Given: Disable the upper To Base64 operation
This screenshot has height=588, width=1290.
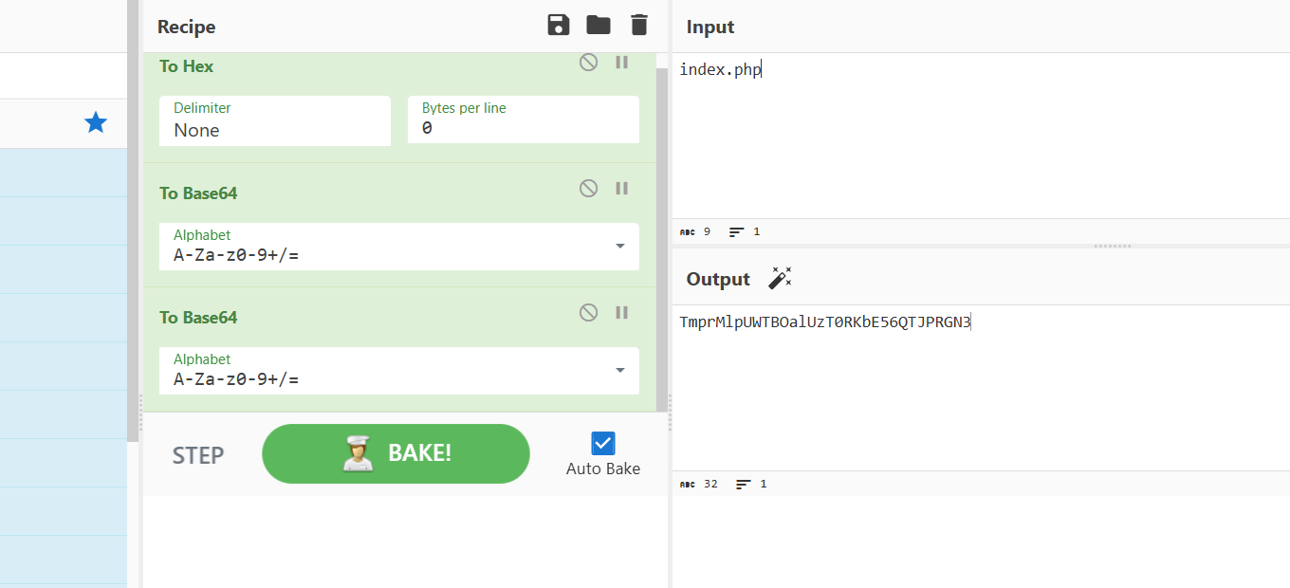Looking at the screenshot, I should pos(589,189).
